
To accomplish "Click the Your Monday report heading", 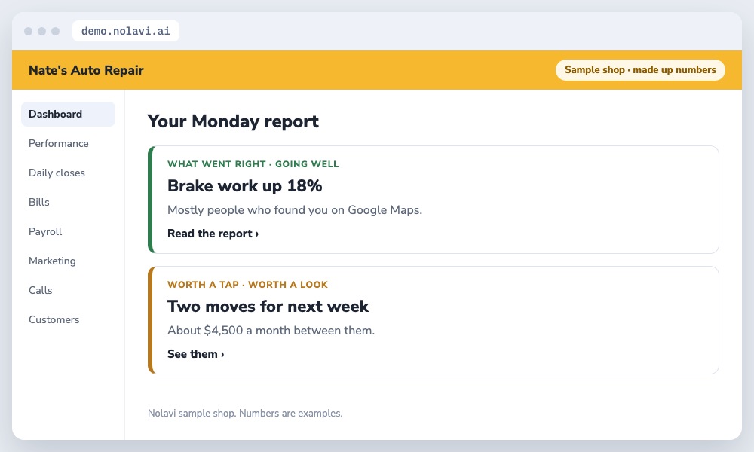I will (233, 121).
